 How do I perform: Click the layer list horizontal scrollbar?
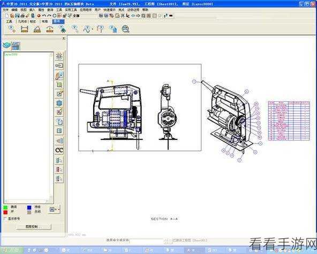click(x=26, y=201)
